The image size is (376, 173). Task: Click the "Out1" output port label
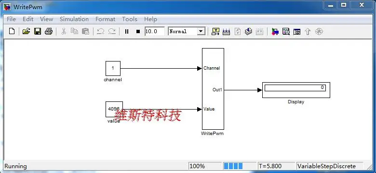(217, 90)
